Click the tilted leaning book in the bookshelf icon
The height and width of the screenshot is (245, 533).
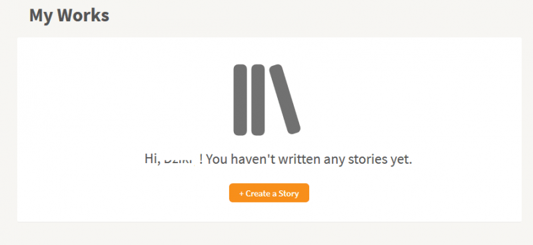[285, 99]
